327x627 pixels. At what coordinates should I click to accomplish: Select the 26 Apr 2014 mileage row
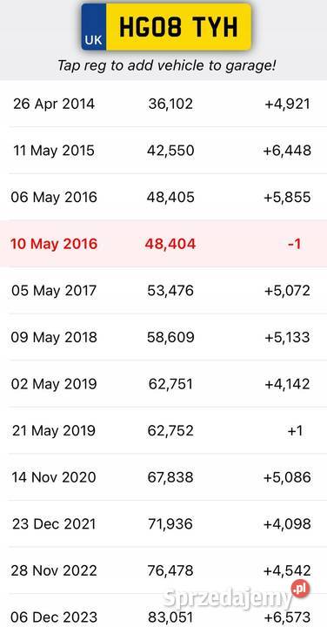point(163,104)
